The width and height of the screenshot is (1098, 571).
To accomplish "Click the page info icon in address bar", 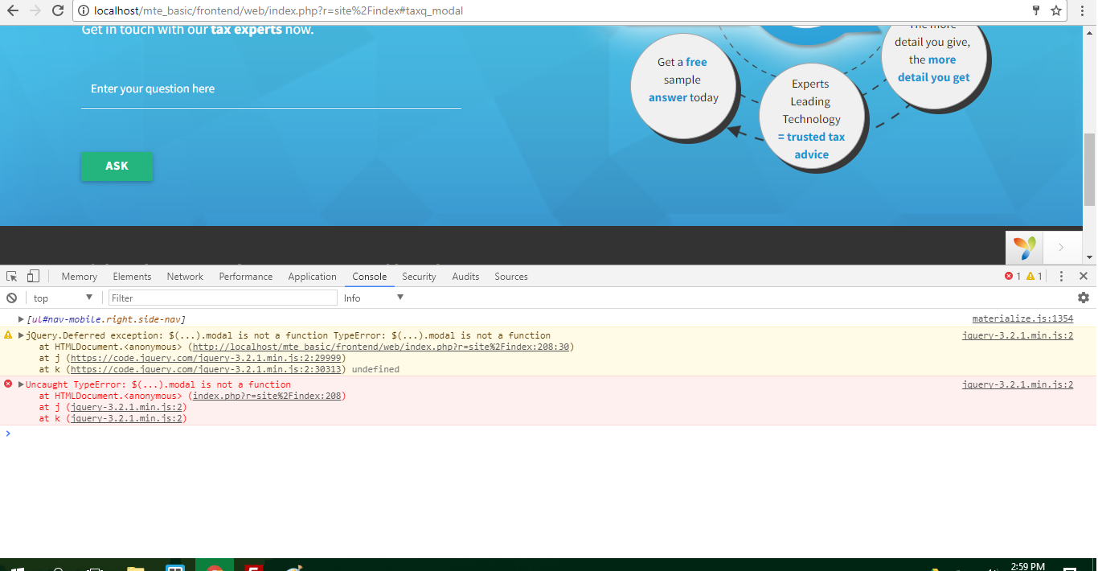I will pyautogui.click(x=85, y=11).
